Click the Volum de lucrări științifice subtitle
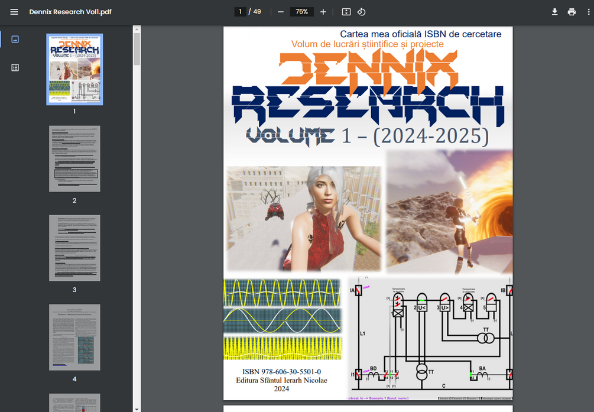Screen dimensions: 594x412 point(367,44)
